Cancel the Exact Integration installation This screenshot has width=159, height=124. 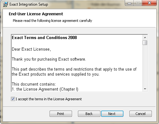coord(141,114)
